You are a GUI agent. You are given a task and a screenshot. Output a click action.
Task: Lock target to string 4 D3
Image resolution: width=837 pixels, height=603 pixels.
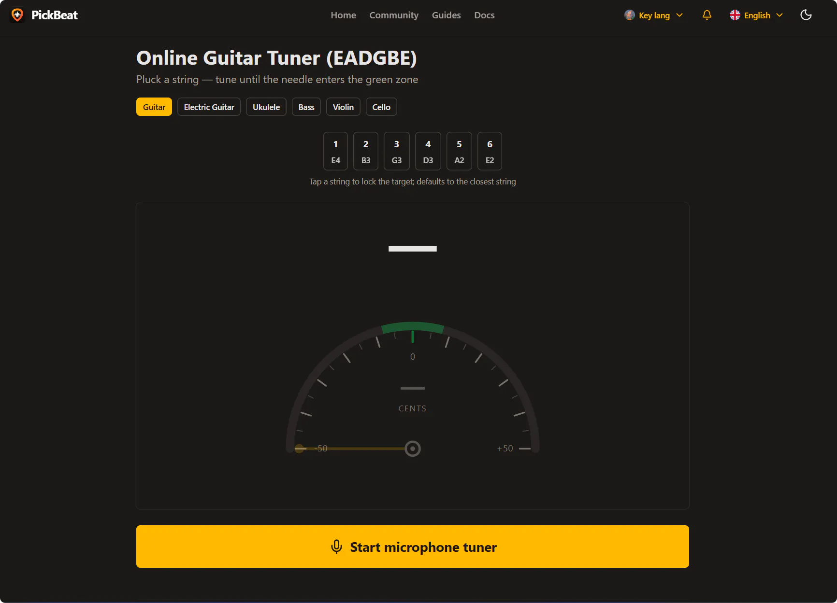(428, 151)
